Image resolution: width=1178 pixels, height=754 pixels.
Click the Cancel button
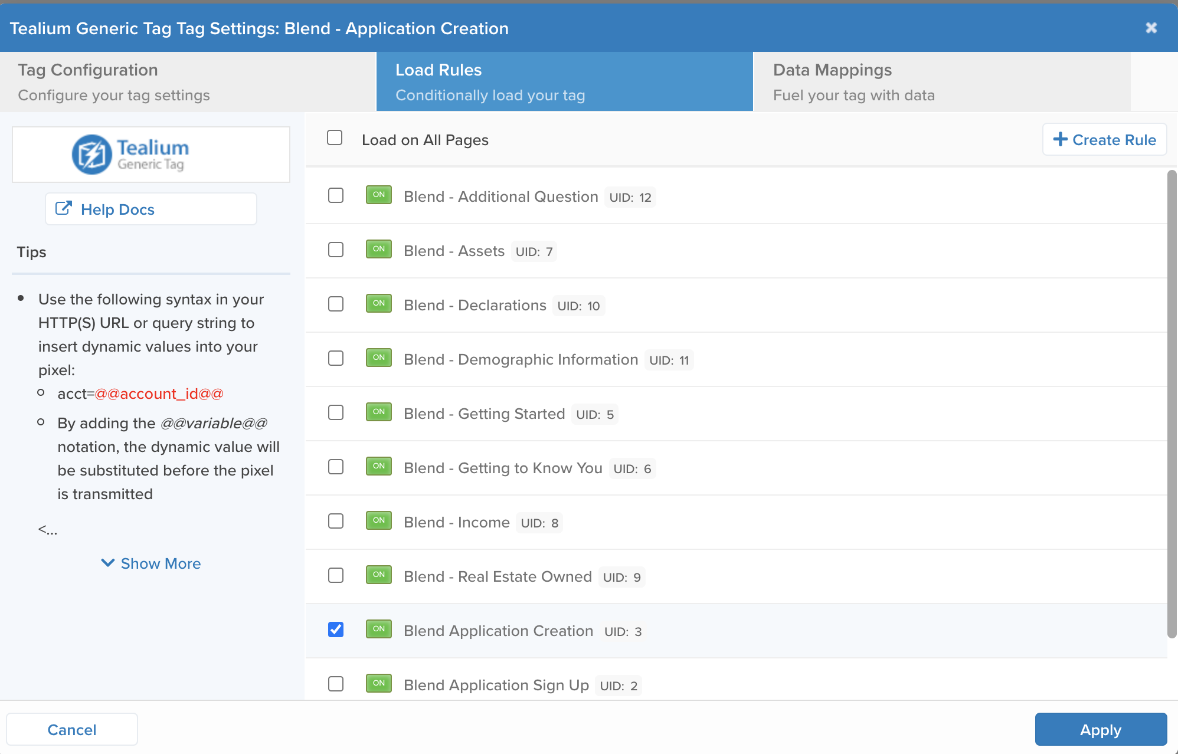72,730
